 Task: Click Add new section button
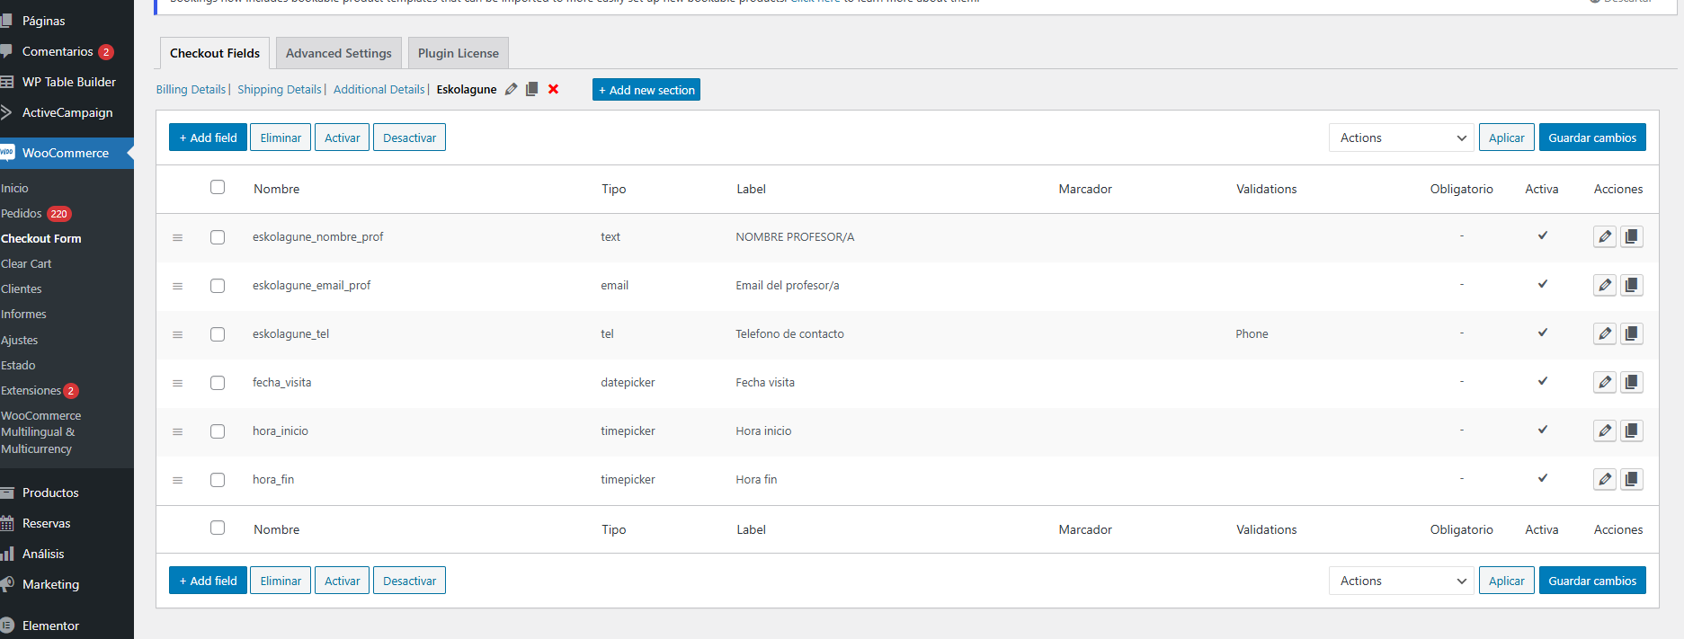[646, 90]
